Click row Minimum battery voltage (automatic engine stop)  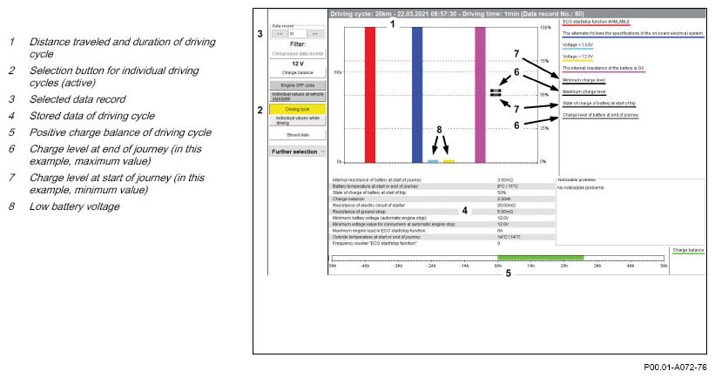[x=442, y=219]
